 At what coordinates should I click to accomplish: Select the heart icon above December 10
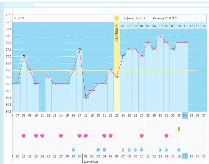coord(142,136)
